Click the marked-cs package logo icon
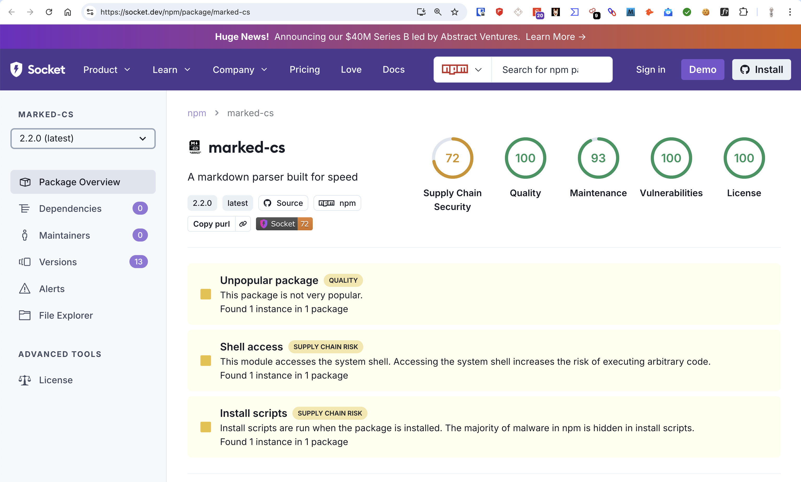Screen dimensions: 801x482 (x=195, y=147)
